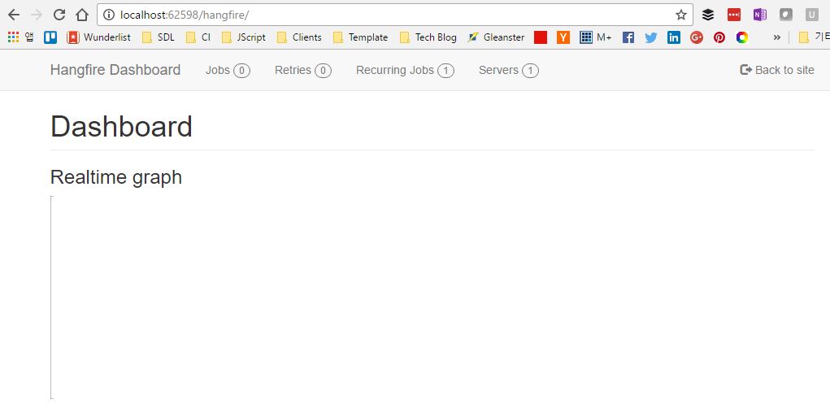View site information icon in address bar
Viewport: 830px width, 417px height.
[108, 15]
